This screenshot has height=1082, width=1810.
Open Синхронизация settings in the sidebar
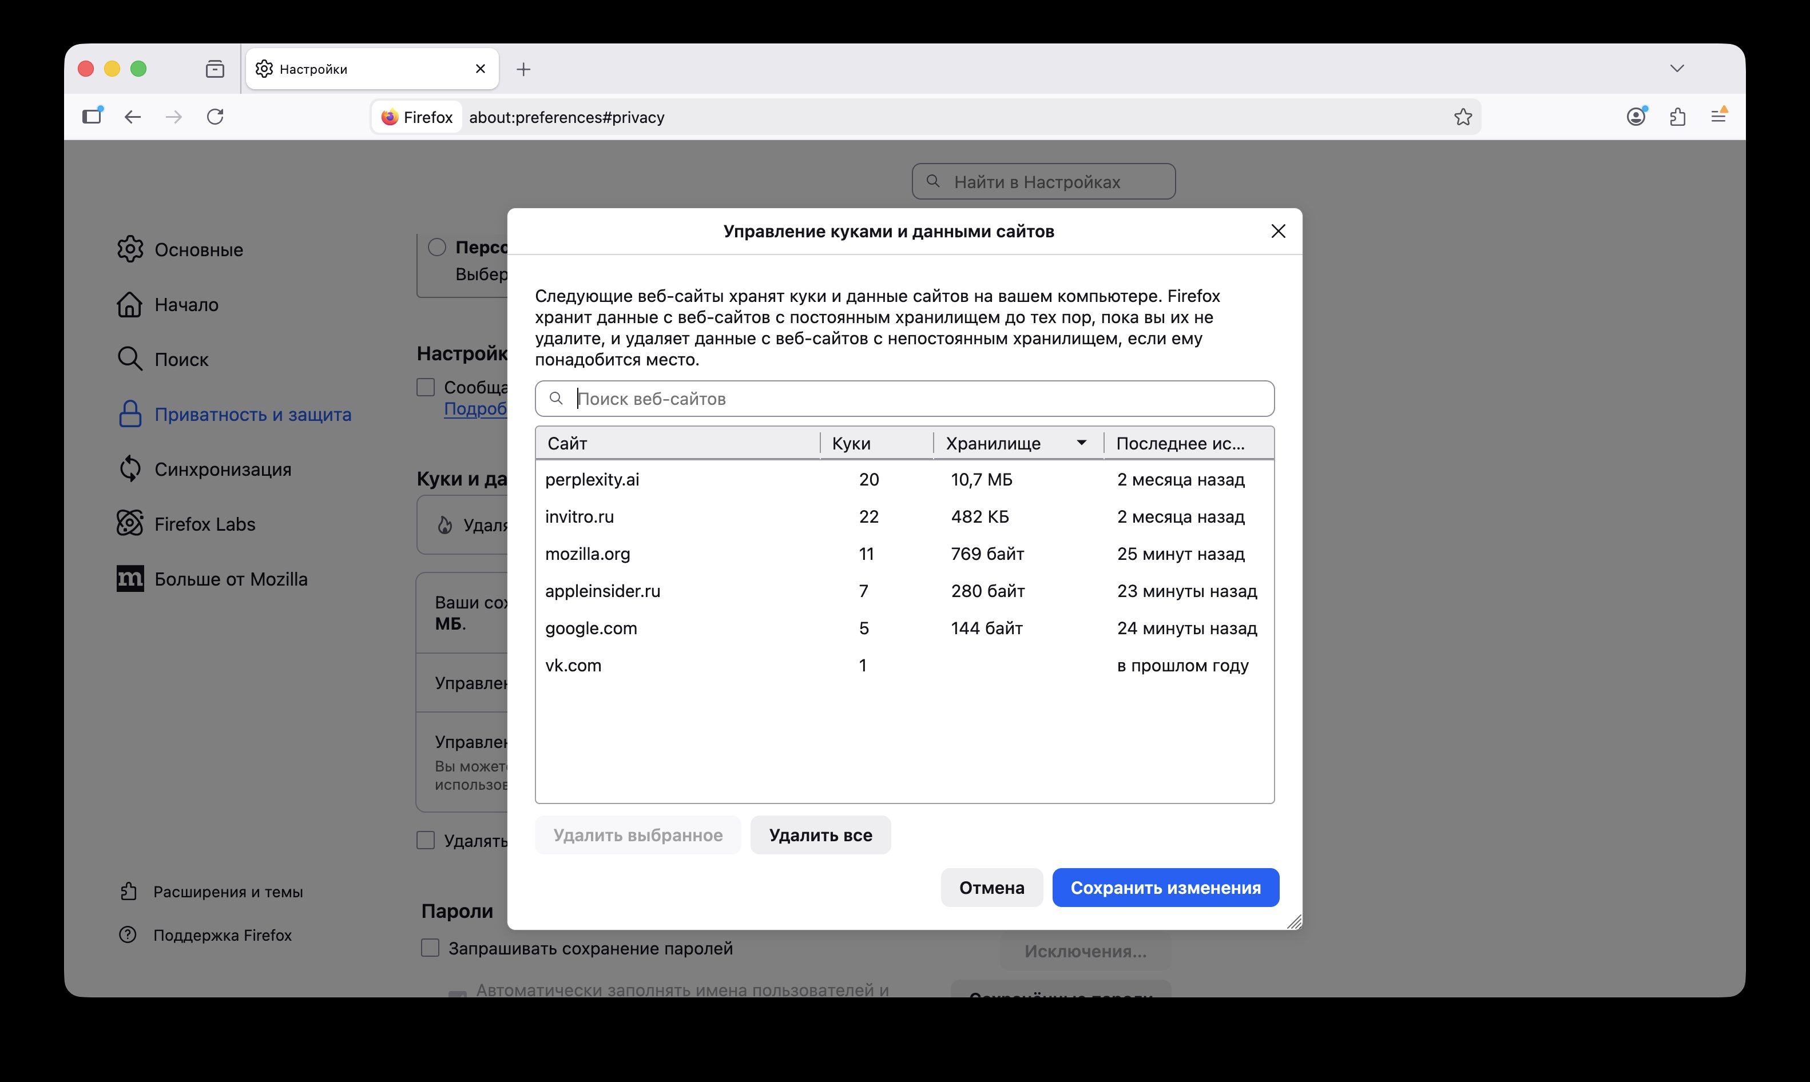(x=223, y=469)
